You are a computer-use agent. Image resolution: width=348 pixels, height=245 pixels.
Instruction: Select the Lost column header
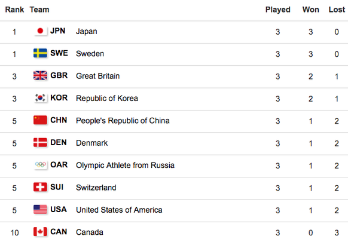[x=337, y=10]
